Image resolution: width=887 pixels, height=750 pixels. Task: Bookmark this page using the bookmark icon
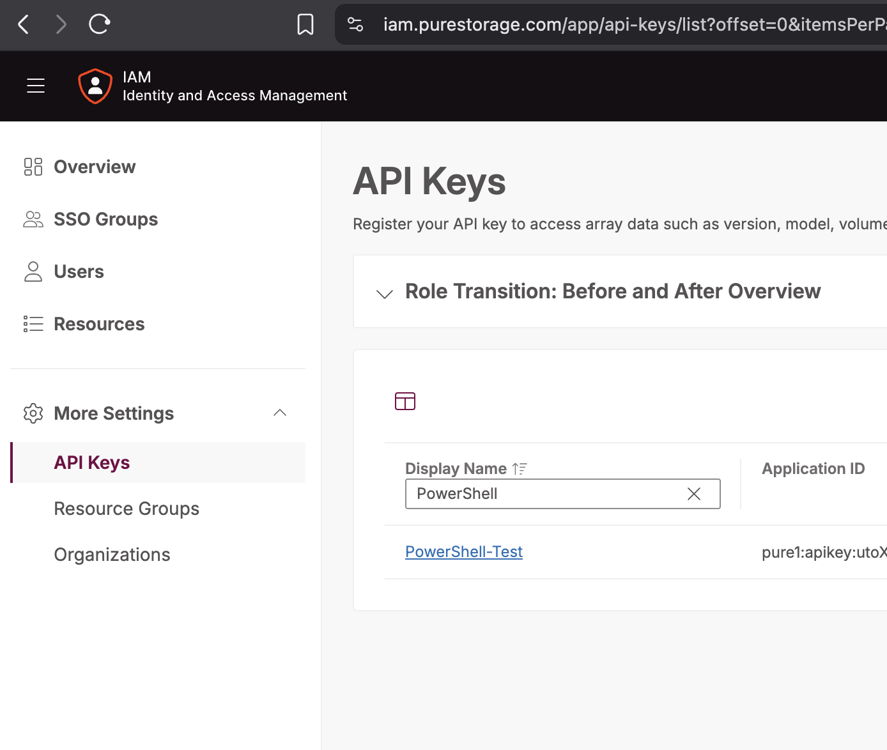coord(305,25)
